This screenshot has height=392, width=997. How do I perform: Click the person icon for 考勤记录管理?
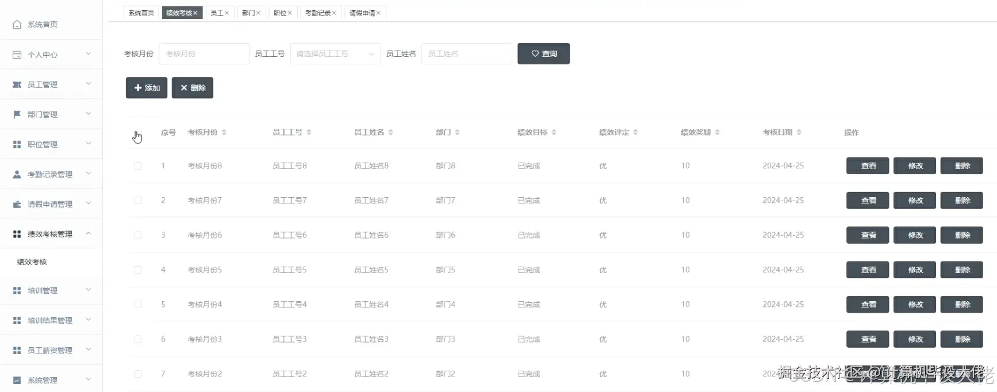(17, 174)
